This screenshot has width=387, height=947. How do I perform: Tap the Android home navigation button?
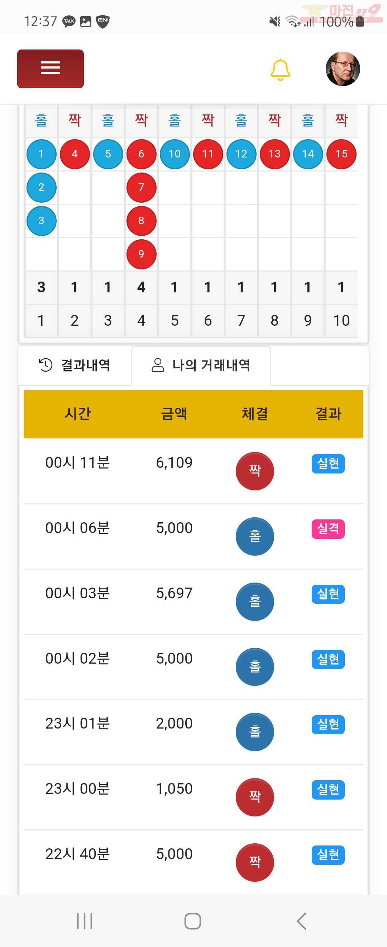tap(193, 921)
